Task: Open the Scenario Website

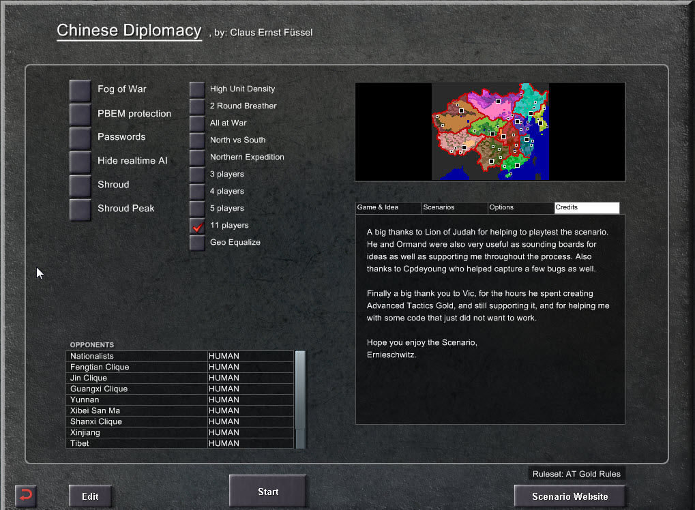Action: pos(569,496)
